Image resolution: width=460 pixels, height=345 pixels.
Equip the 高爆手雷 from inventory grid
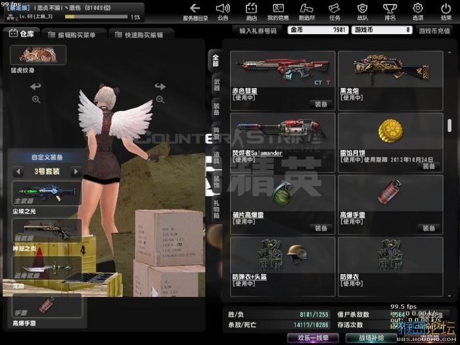pyautogui.click(x=428, y=228)
